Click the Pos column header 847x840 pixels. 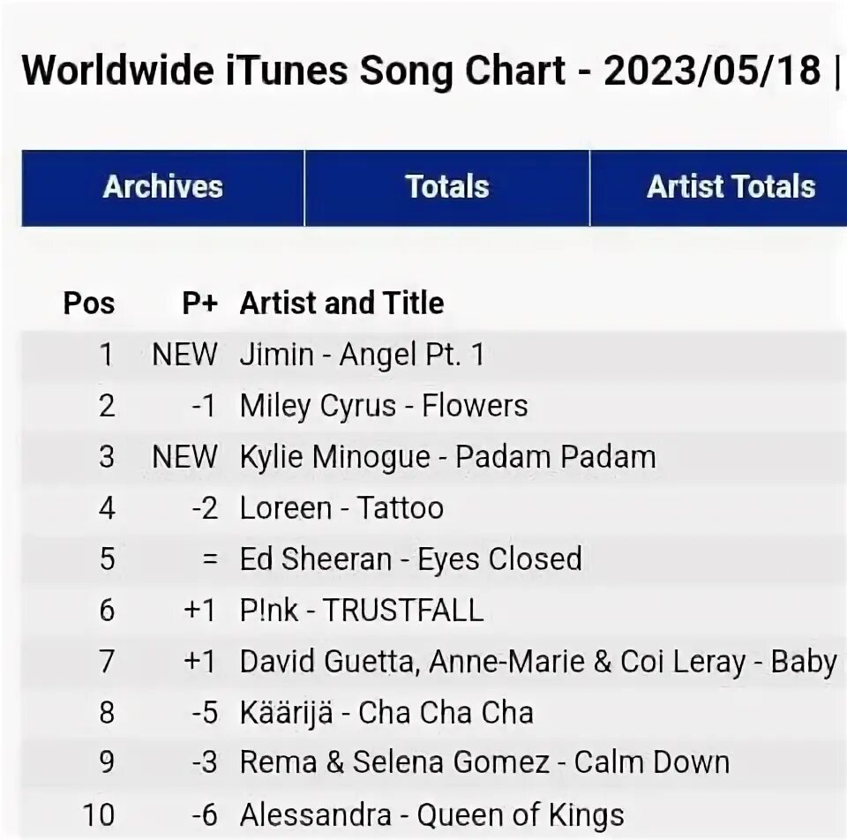[89, 303]
